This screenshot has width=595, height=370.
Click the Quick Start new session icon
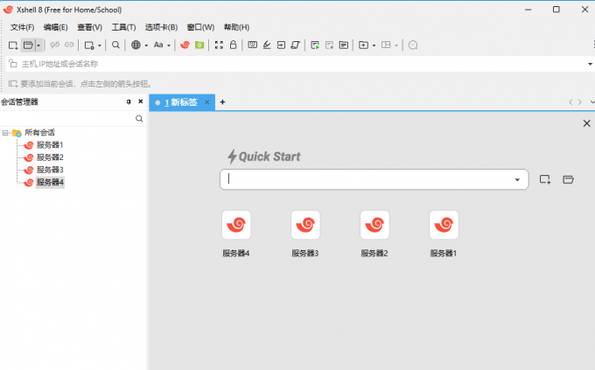(x=545, y=179)
